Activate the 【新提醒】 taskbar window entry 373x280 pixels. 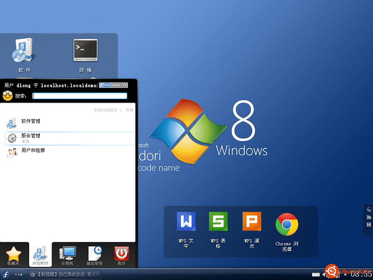(64, 274)
